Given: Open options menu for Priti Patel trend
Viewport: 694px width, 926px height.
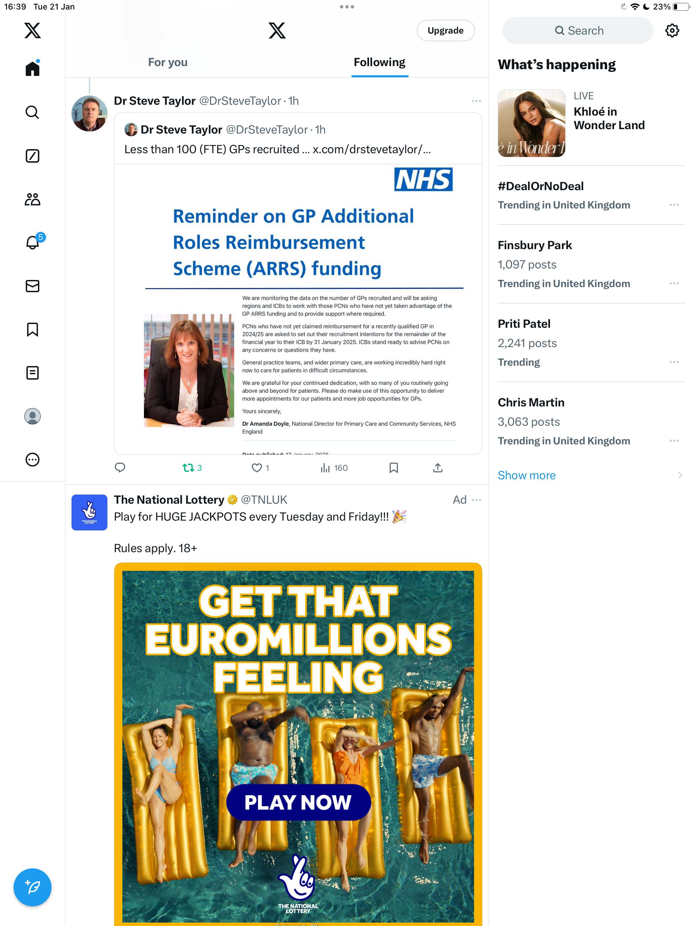Looking at the screenshot, I should pyautogui.click(x=674, y=362).
